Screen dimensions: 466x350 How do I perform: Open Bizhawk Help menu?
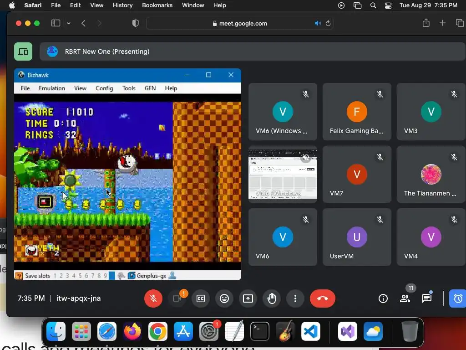171,88
